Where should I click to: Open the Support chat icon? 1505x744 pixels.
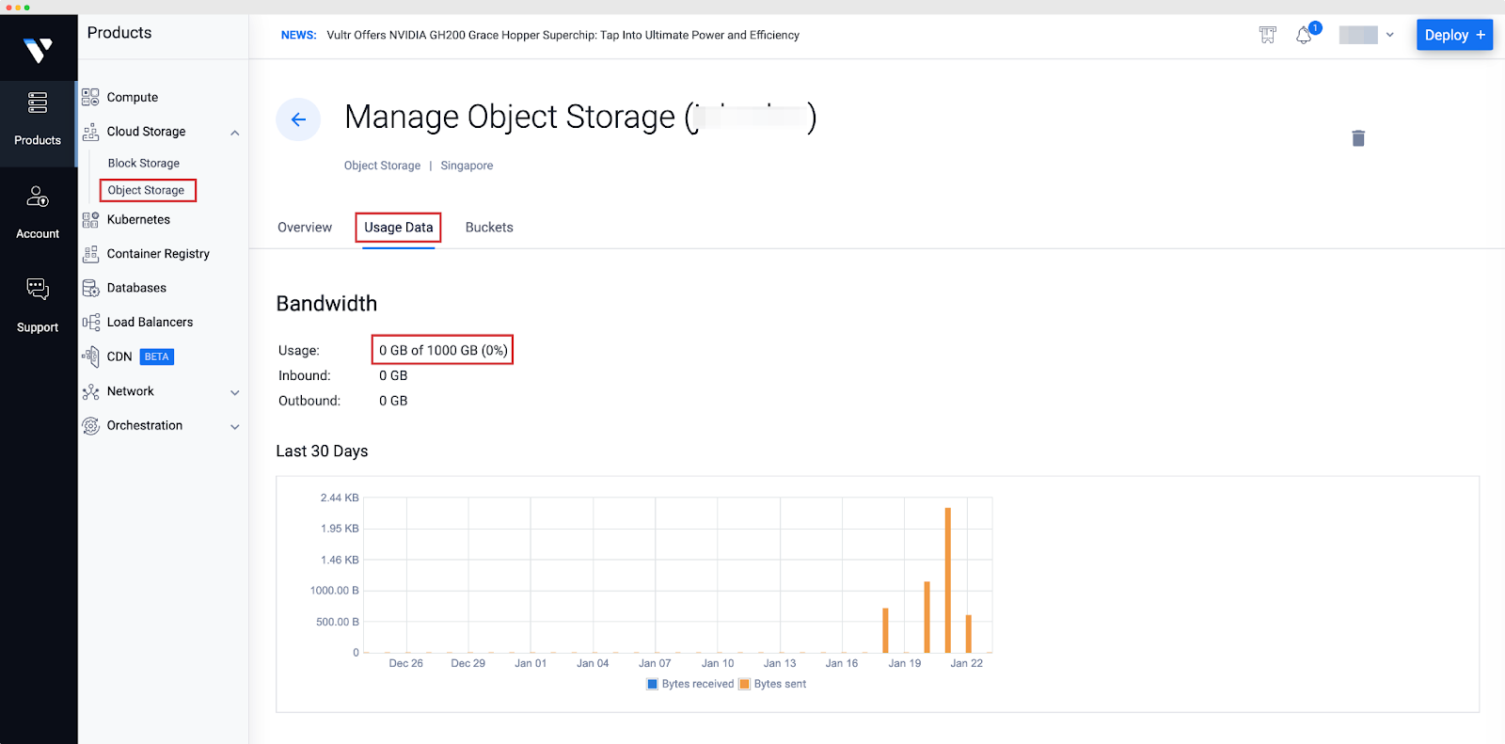38,289
